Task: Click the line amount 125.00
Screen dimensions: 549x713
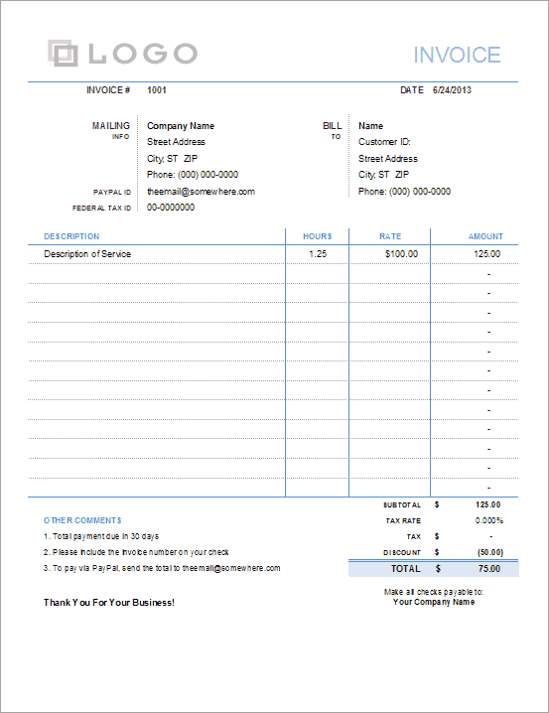Action: [486, 254]
